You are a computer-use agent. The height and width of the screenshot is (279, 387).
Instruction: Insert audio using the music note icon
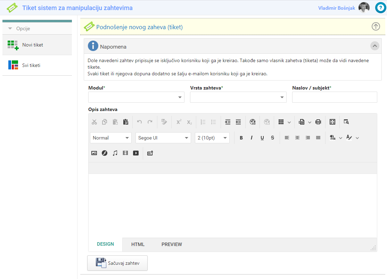[115, 153]
